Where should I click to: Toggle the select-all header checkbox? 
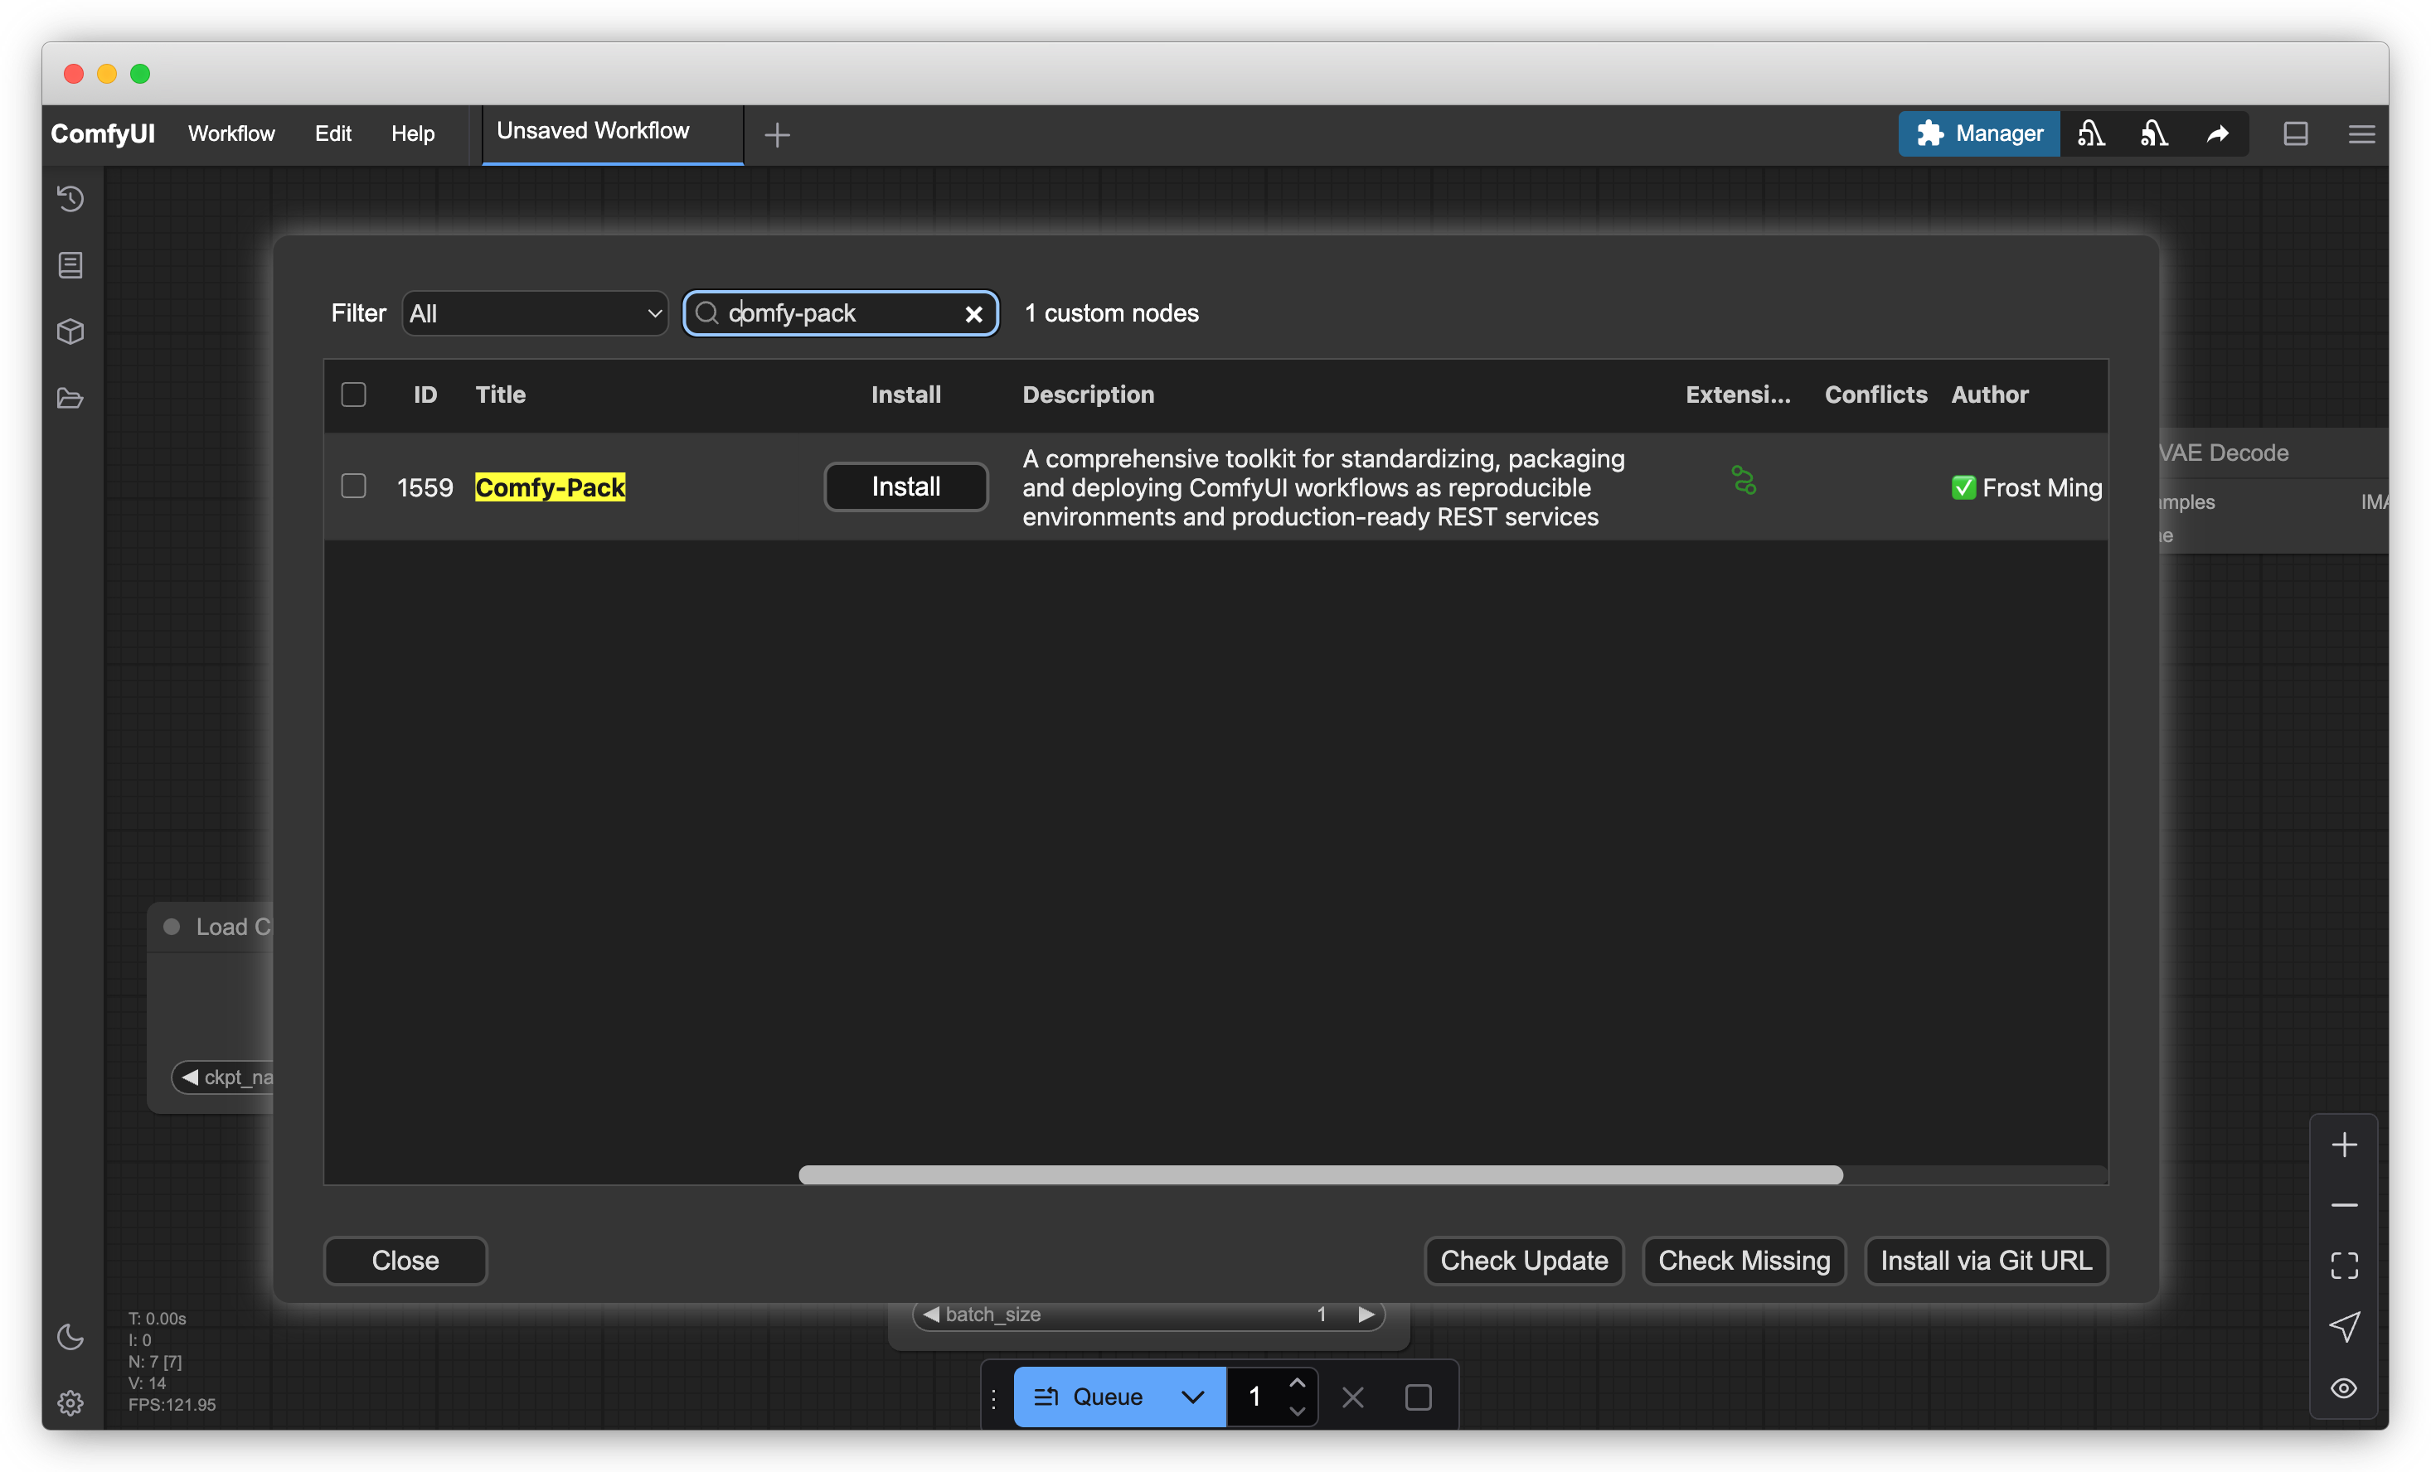tap(353, 395)
